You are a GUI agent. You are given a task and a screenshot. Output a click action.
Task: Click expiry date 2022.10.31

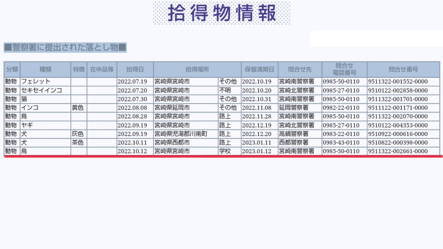click(260, 99)
